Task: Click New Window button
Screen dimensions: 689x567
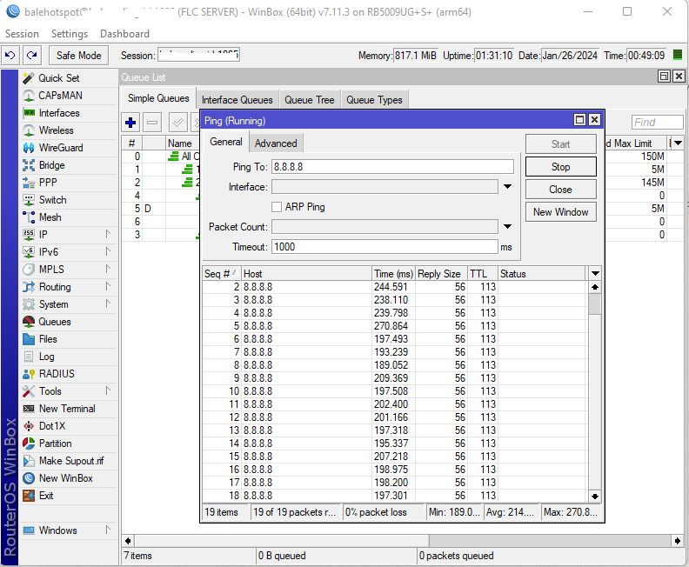Action: click(x=561, y=212)
